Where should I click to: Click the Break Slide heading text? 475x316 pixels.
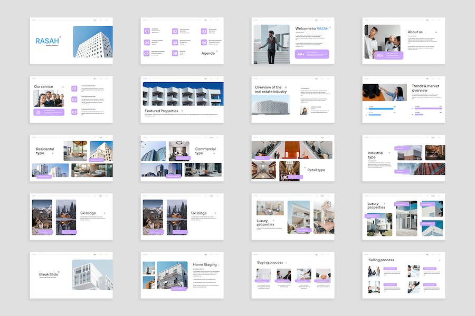pos(49,274)
